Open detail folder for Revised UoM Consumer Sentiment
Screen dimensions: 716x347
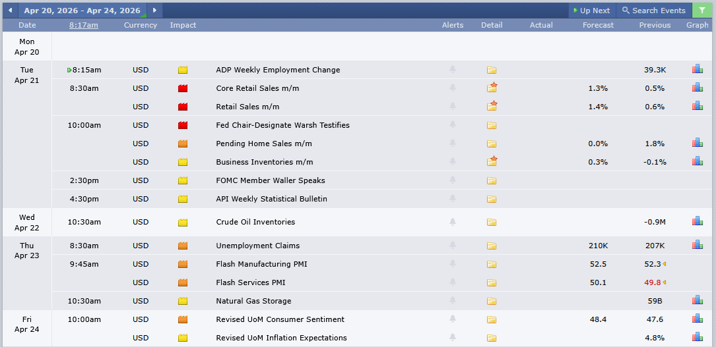(492, 320)
